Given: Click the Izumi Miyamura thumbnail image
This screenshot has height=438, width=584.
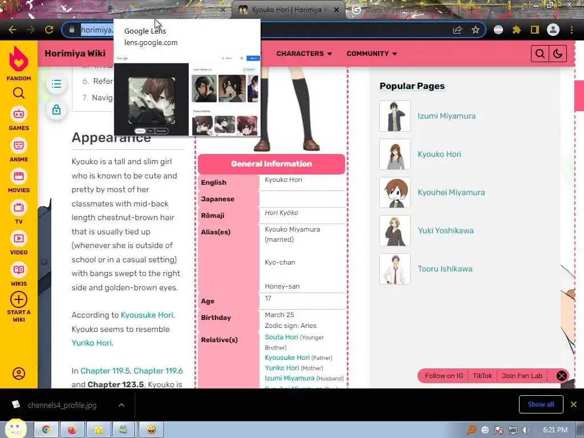Looking at the screenshot, I should point(395,116).
